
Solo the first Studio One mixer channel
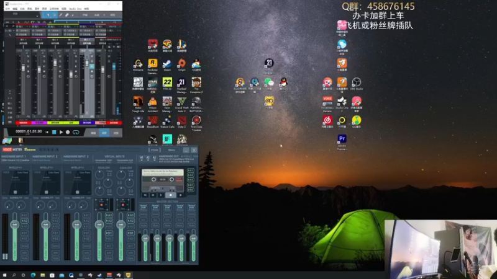[28, 60]
